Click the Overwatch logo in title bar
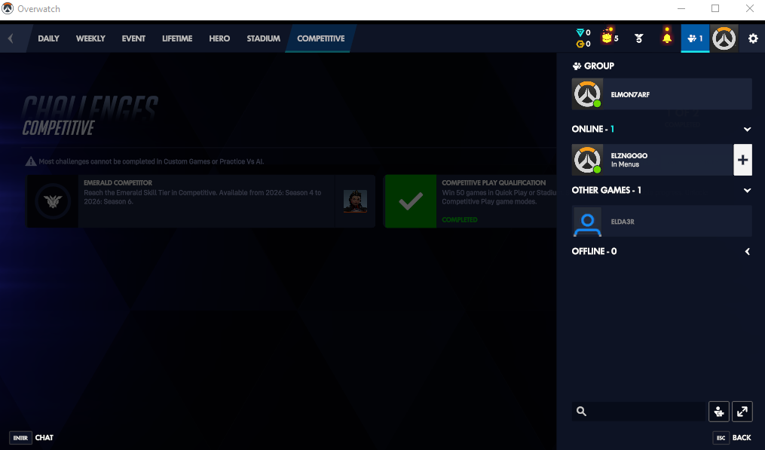This screenshot has height=450, width=765. point(8,9)
